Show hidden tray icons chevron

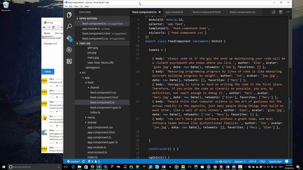(246, 167)
